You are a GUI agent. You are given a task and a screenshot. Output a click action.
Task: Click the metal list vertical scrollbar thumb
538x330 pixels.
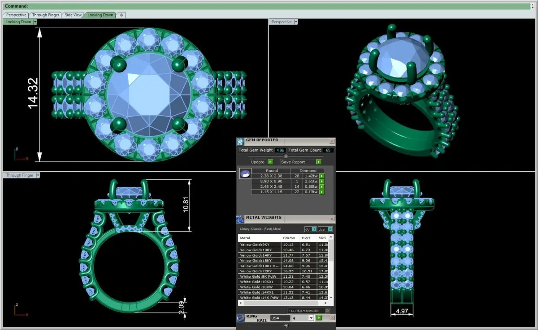click(331, 251)
